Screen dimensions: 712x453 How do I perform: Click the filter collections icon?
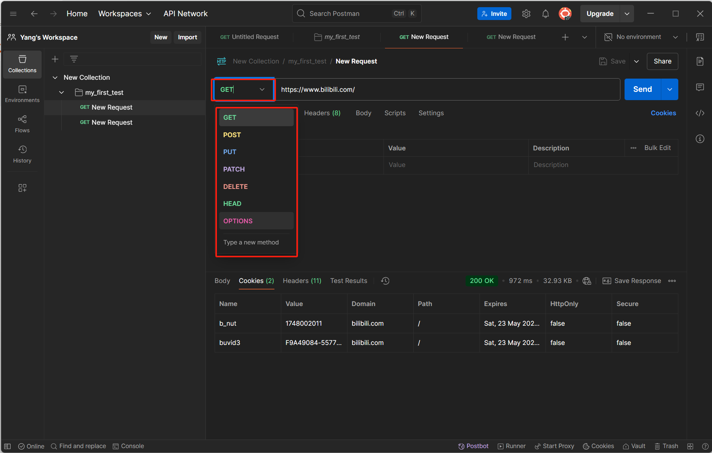(74, 59)
